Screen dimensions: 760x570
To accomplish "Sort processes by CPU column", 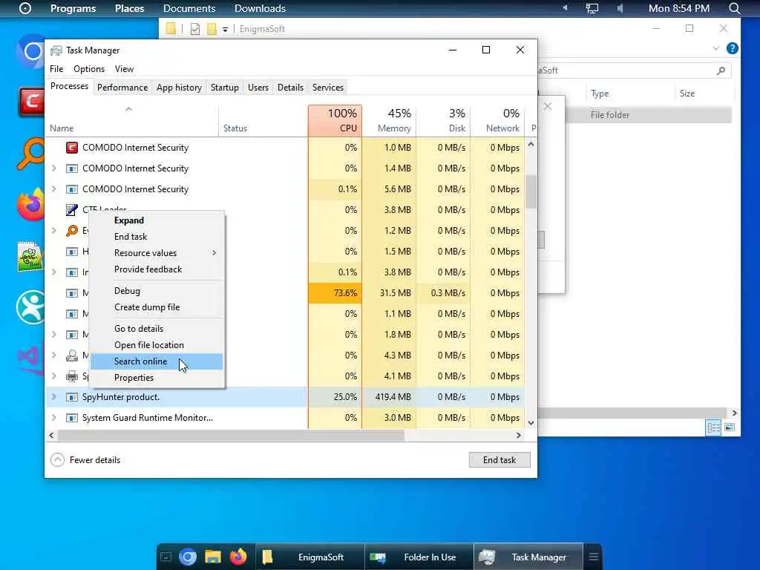I will (x=335, y=121).
